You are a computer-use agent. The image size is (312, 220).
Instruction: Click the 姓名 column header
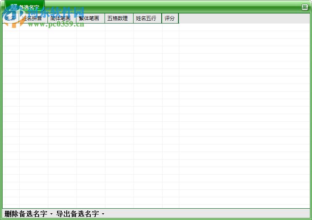point(11,18)
